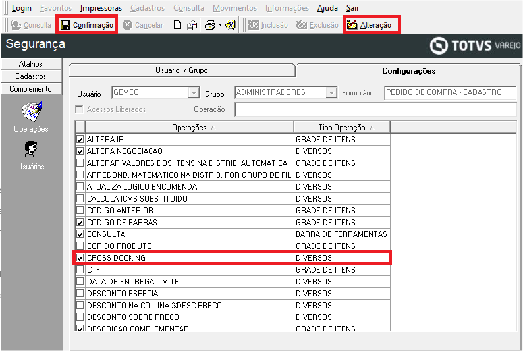Toggle the CODIGO DE BARRAS checkbox
The height and width of the screenshot is (351, 523).
tap(80, 223)
